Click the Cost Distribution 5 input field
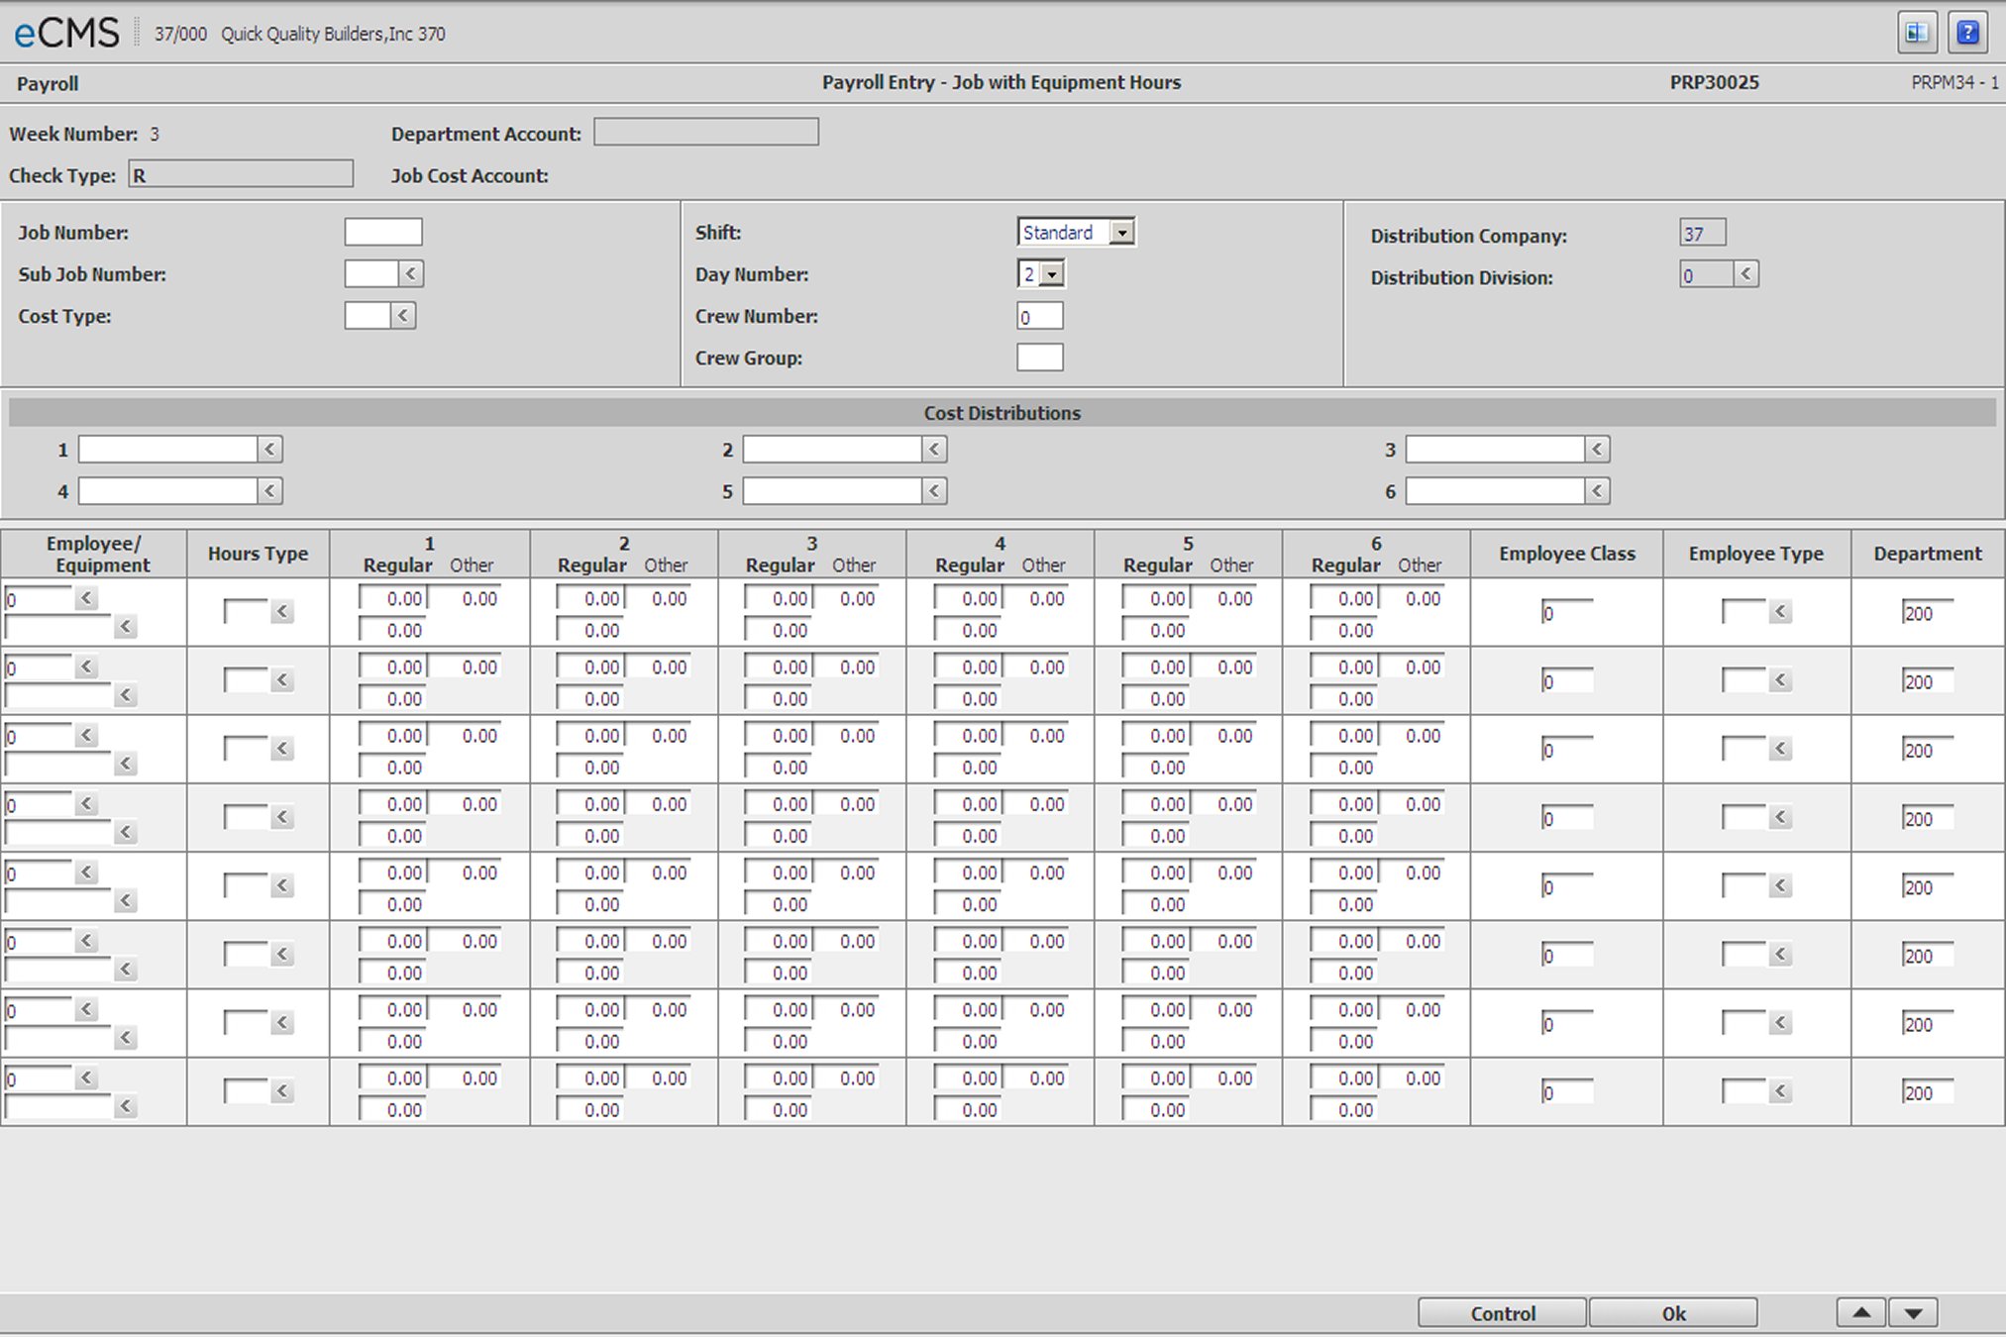 832,491
